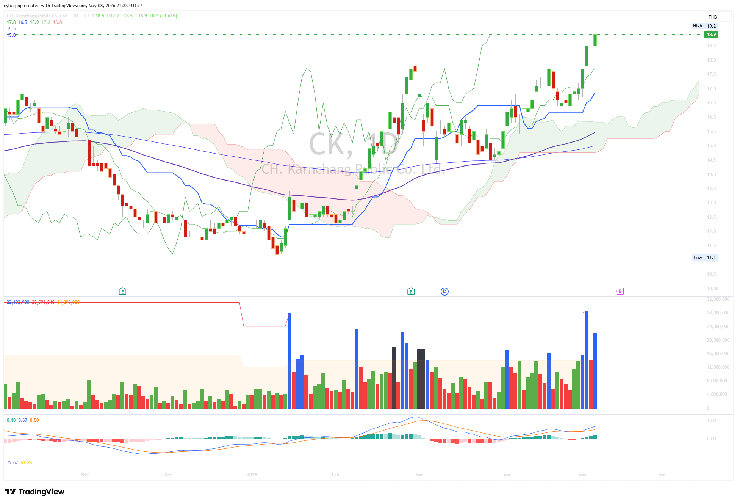737x503 pixels.
Task: Click 20,000,000 on the volume axis
Action: (x=718, y=340)
